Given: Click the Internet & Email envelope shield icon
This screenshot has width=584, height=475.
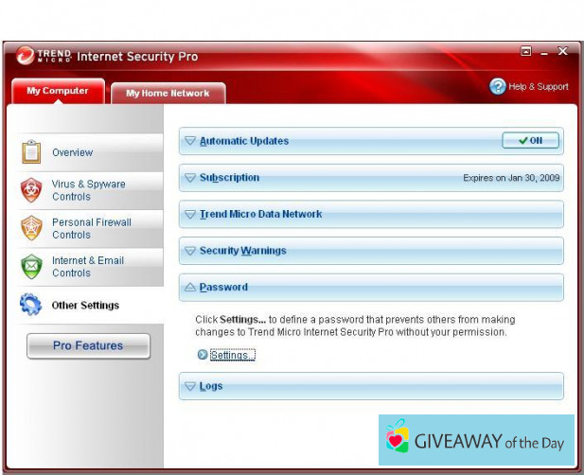Looking at the screenshot, I should click(31, 266).
